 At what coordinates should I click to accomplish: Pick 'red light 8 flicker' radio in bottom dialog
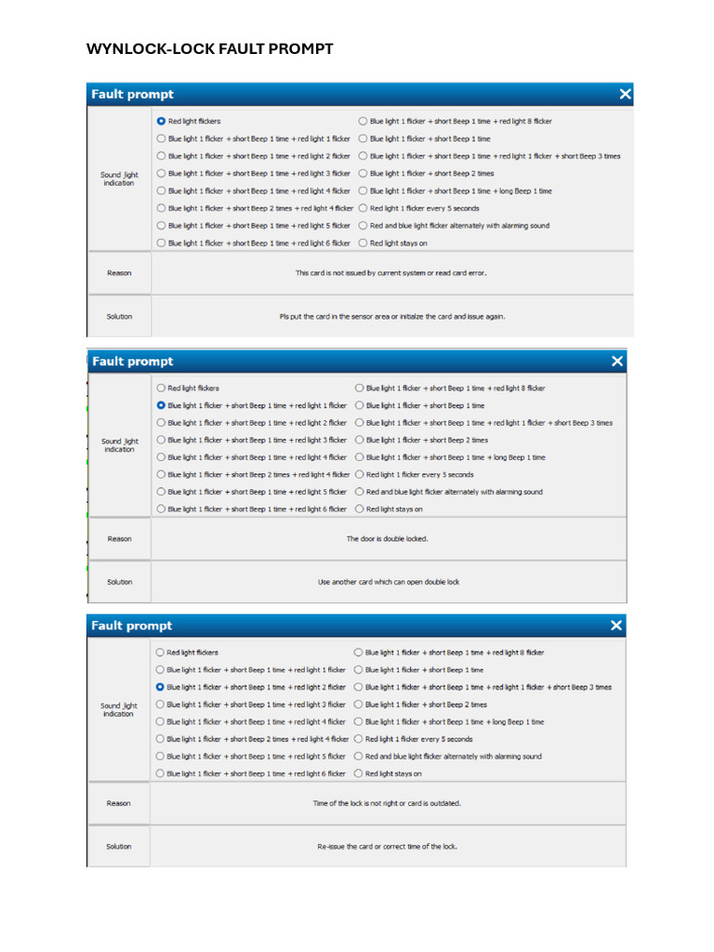358,652
